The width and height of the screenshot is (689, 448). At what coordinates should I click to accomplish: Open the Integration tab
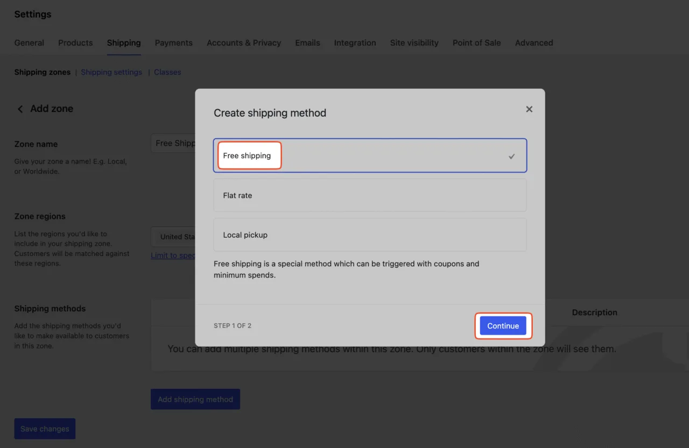click(x=355, y=43)
